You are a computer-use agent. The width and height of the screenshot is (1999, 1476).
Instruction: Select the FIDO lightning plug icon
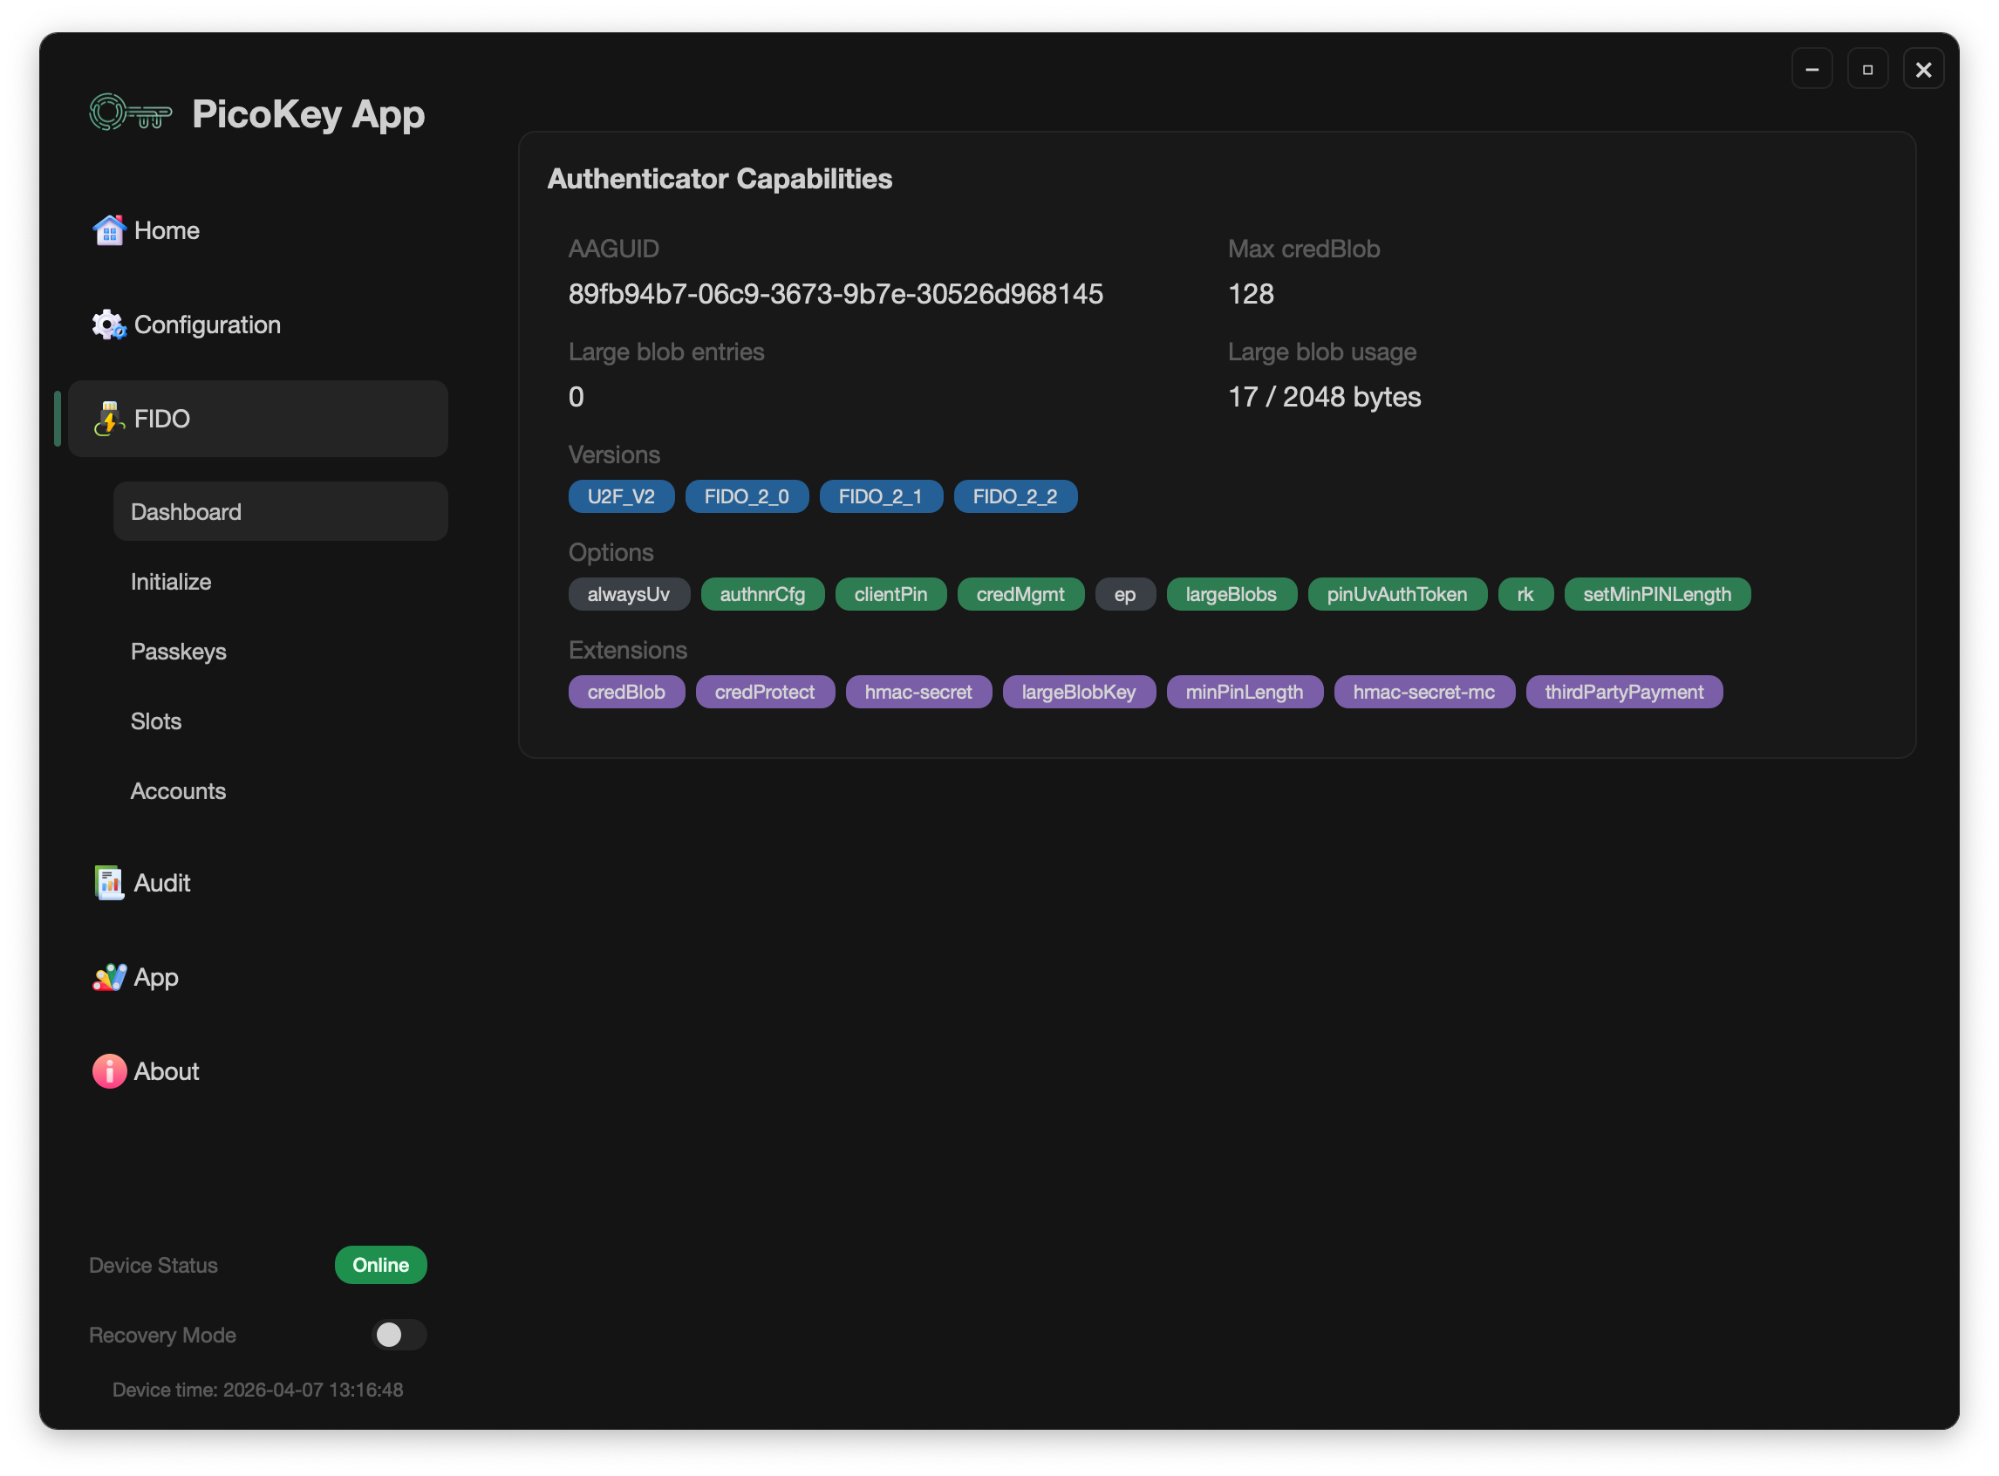coord(108,418)
